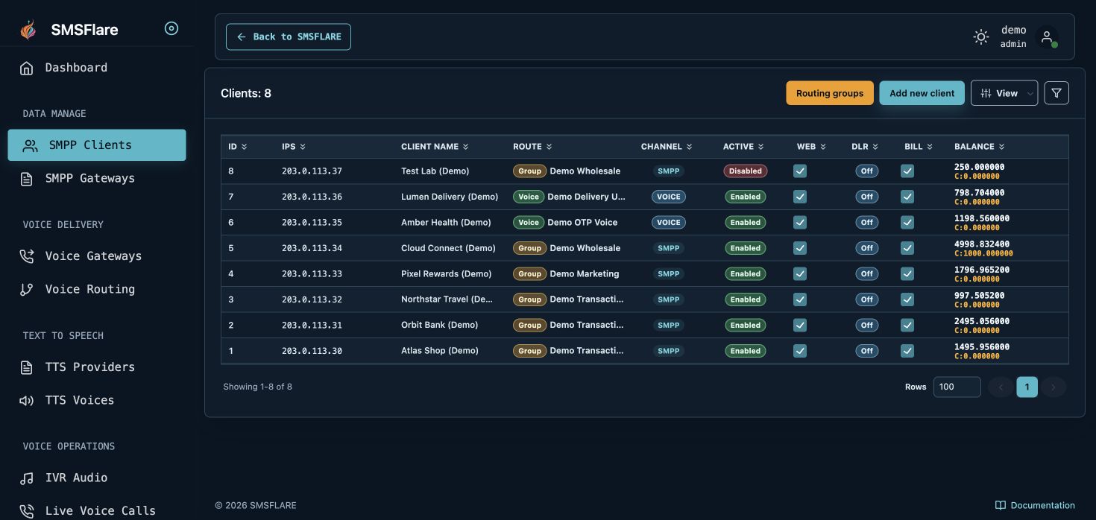
Task: Click the Group badge in Pixel Rewards row
Action: (529, 273)
